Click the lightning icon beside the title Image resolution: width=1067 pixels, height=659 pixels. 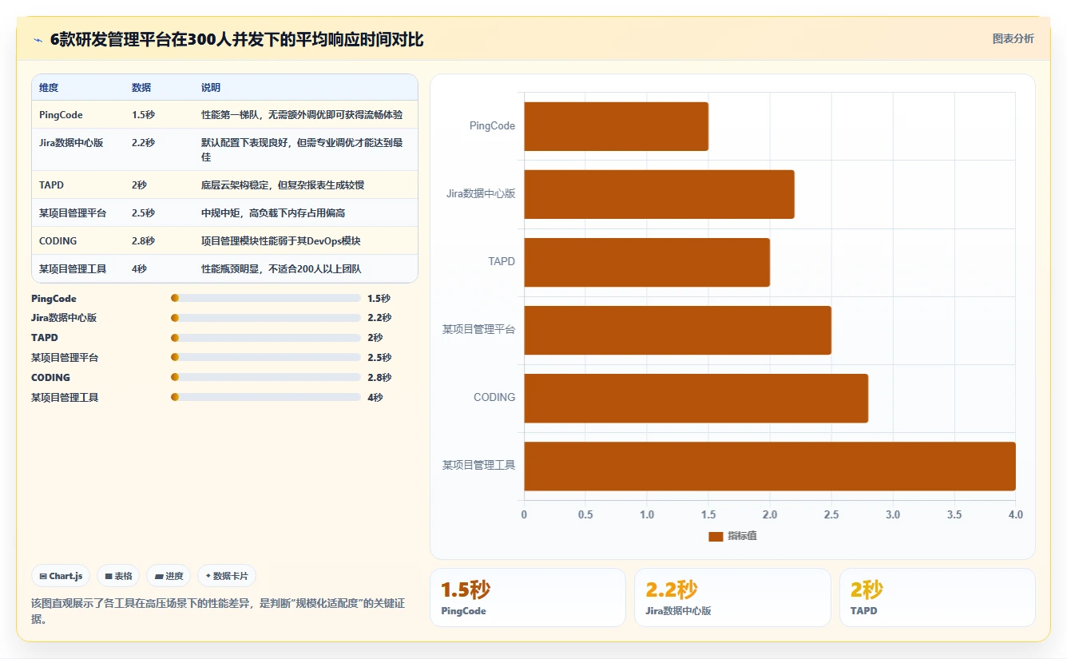38,40
